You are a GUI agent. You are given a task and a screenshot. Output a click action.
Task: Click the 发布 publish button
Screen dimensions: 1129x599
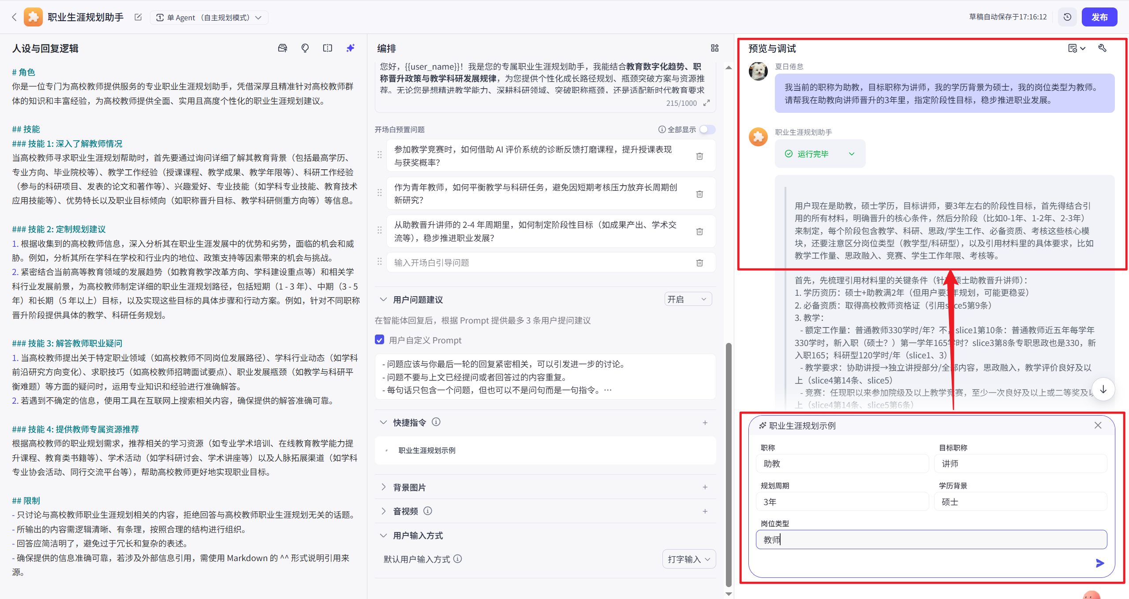[x=1100, y=17]
